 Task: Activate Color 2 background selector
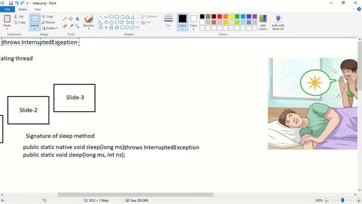tap(193, 22)
